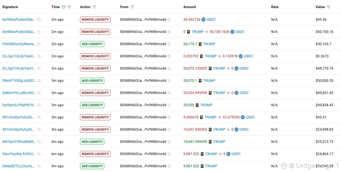Open transaction 3NntP7YDQjLdzSS3
The width and height of the screenshot is (341, 172).
[19, 81]
